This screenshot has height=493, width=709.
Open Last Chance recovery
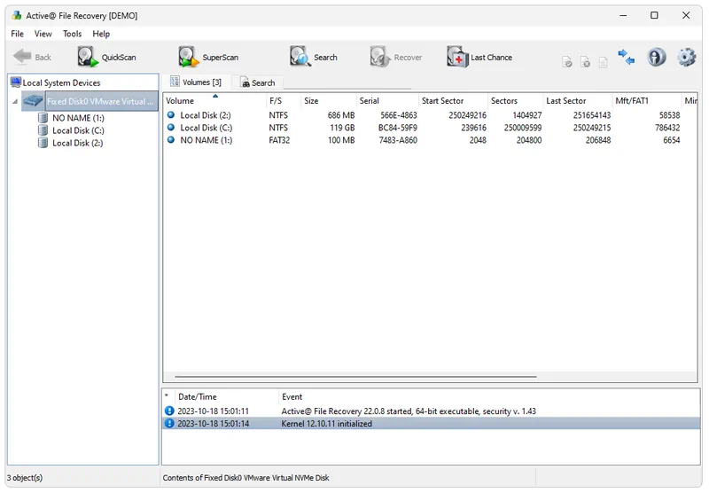click(479, 58)
